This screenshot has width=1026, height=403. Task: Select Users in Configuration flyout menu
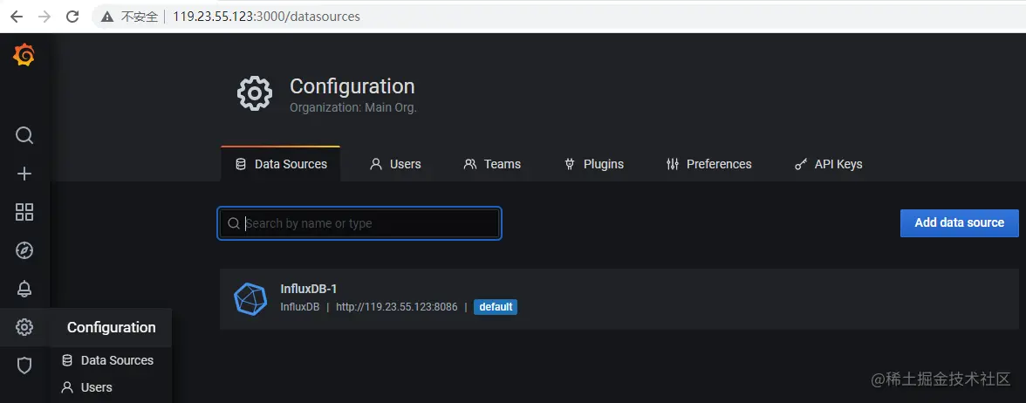click(x=86, y=387)
